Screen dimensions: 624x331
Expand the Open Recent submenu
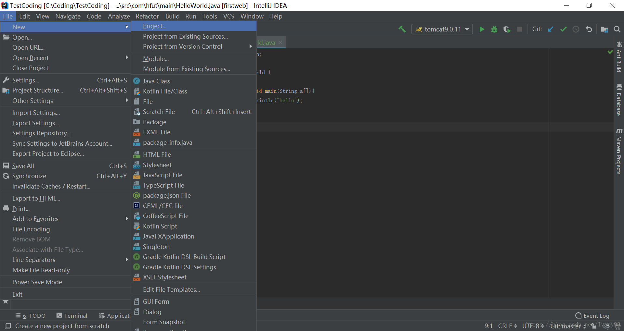point(66,58)
